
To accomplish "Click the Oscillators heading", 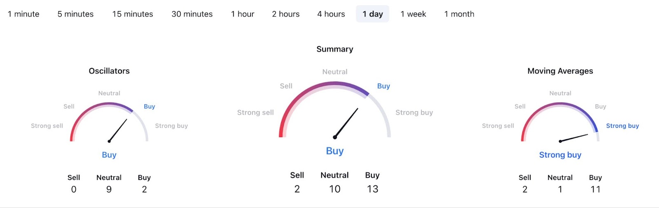I will (x=109, y=71).
